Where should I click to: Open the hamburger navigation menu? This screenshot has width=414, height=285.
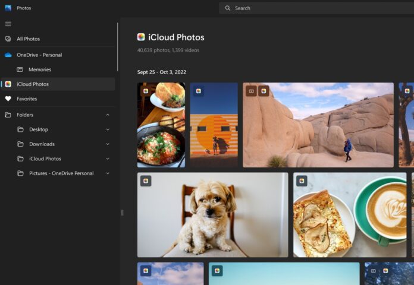[8, 24]
